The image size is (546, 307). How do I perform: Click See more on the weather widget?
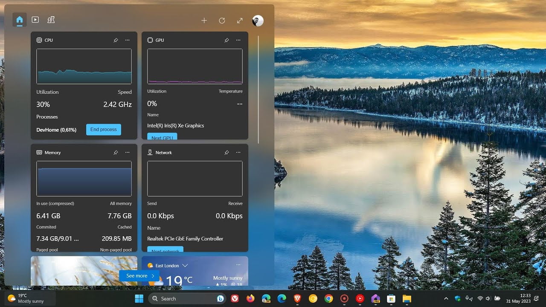tap(139, 275)
